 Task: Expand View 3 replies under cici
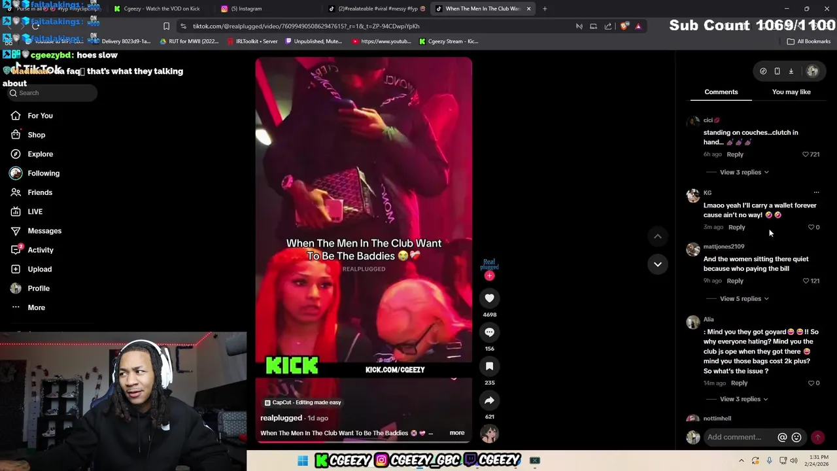click(744, 173)
